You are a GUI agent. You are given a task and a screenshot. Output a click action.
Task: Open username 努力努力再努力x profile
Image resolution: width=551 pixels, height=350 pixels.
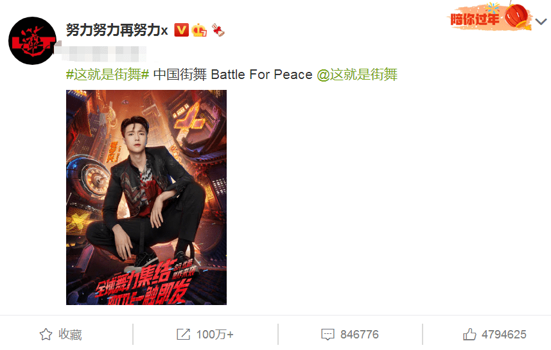click(x=117, y=30)
